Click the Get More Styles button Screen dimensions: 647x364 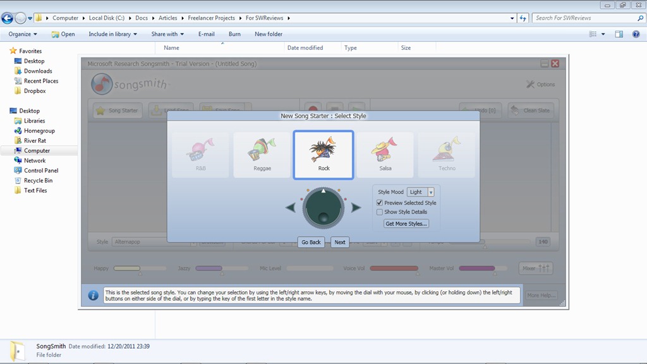[406, 224]
